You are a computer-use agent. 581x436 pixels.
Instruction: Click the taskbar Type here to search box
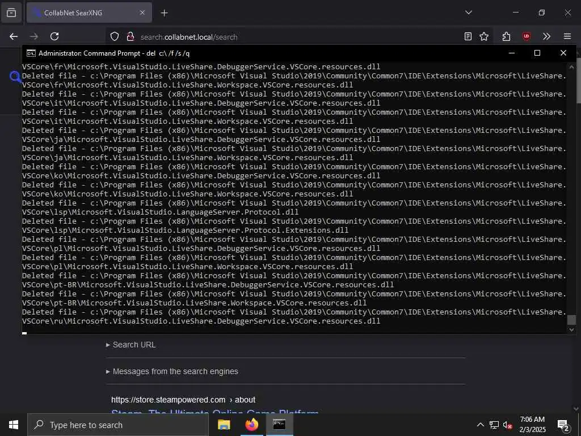[118, 425]
